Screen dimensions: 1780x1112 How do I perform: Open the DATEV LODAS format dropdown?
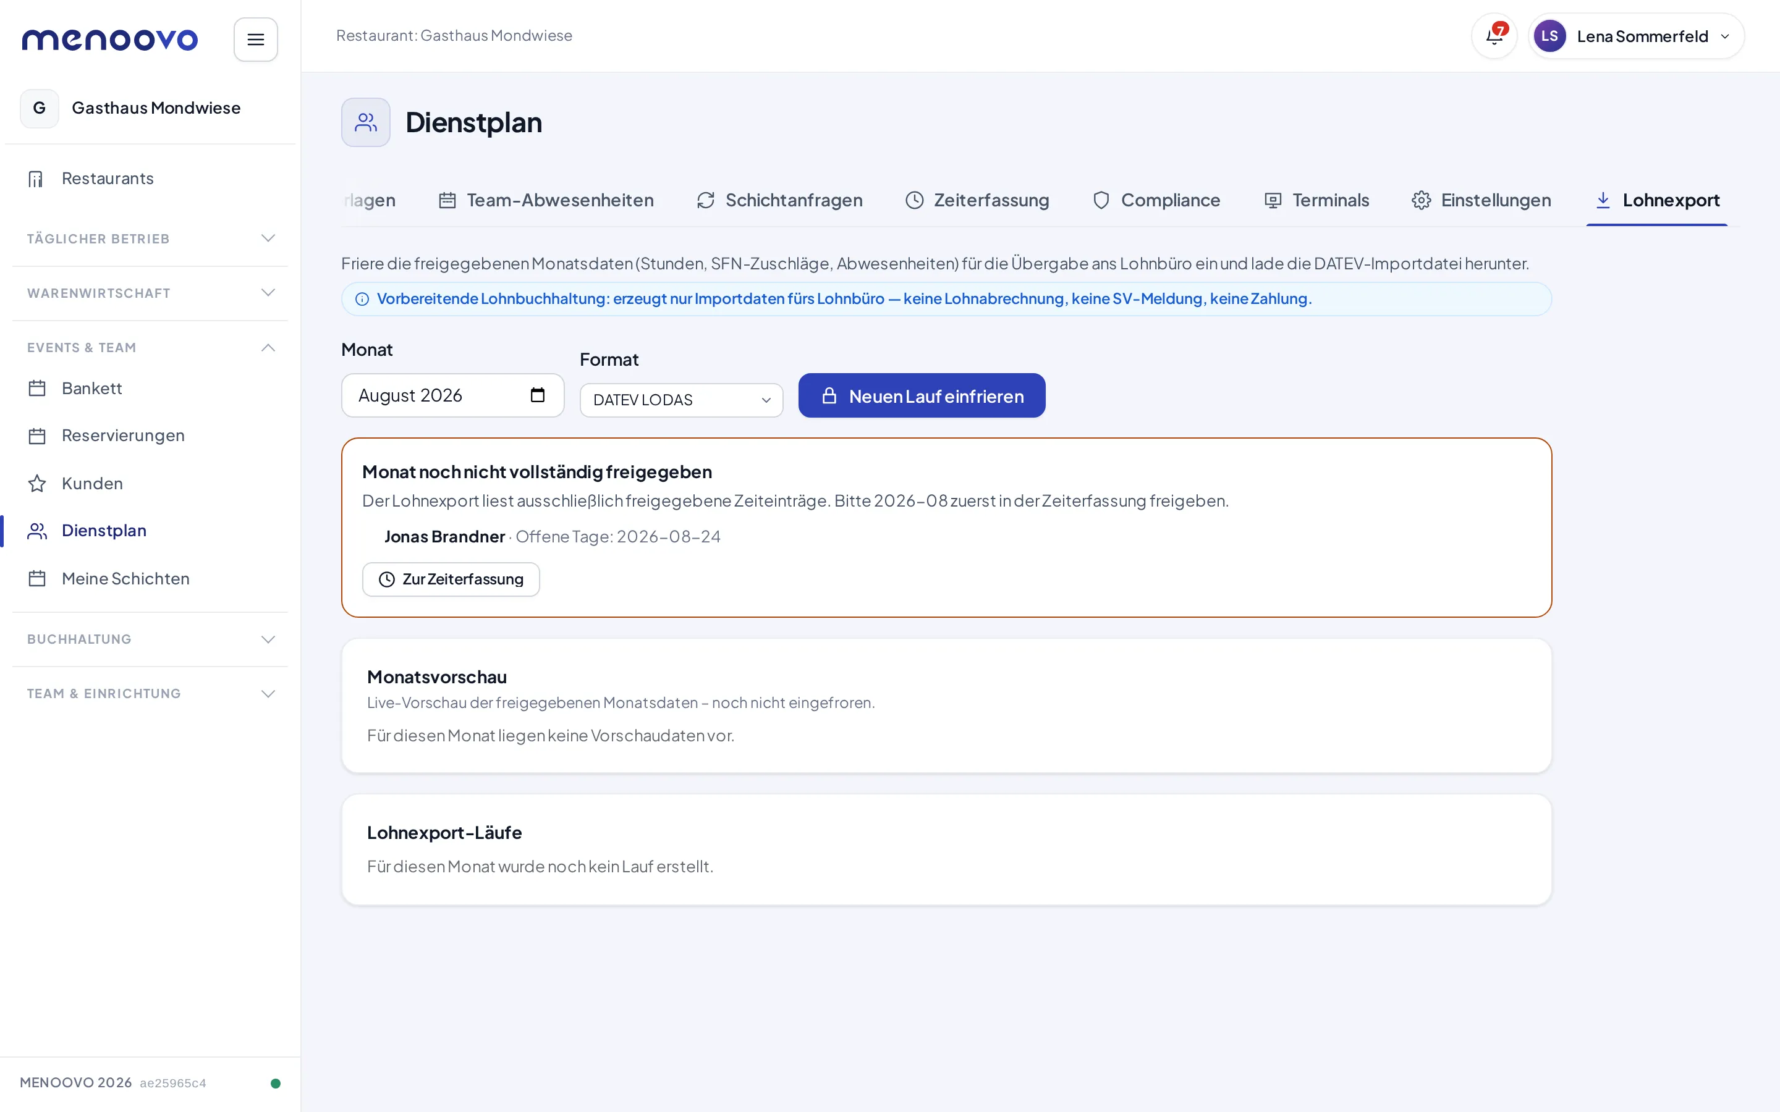pyautogui.click(x=681, y=400)
